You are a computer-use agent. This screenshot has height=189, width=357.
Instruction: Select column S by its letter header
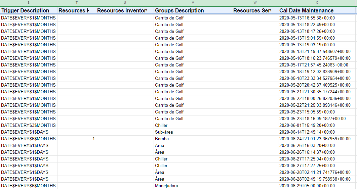29,3
